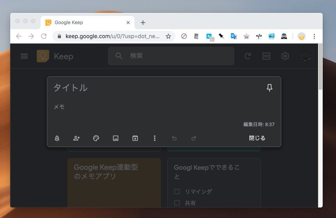Pin the note with the pin icon

pos(269,88)
